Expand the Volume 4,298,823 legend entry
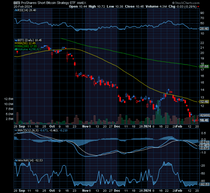Viewport: 210px width, 193px height. (x=29, y=49)
